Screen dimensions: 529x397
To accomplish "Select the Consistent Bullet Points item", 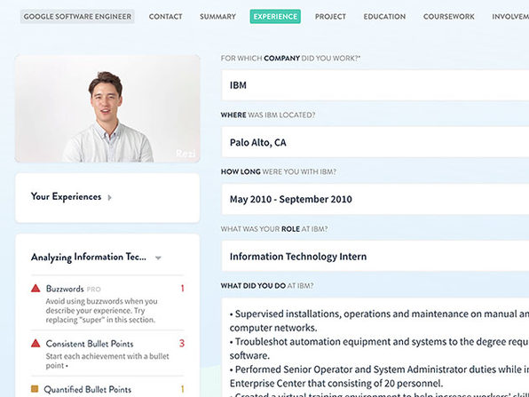I will click(107, 353).
